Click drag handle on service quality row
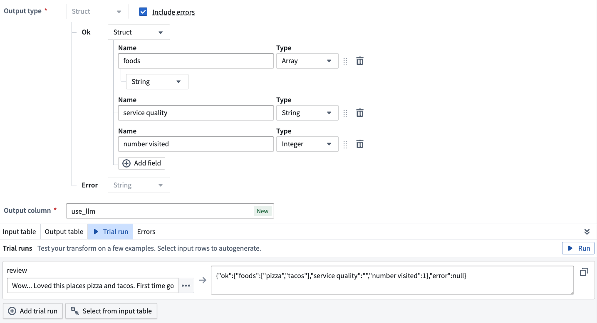The height and width of the screenshot is (323, 597). coord(345,113)
